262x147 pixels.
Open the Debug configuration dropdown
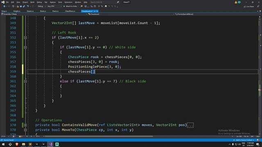coord(41,7)
